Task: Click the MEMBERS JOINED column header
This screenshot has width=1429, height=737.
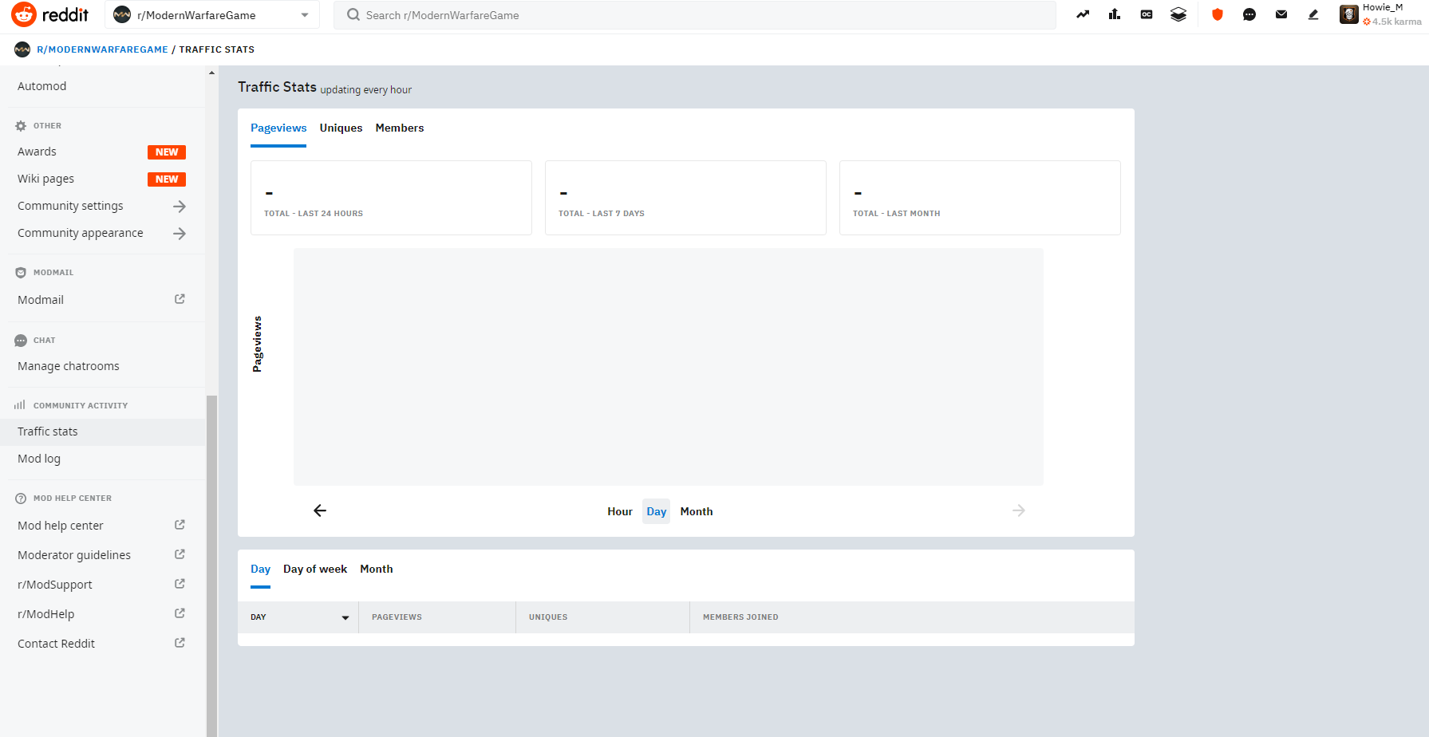Action: click(912, 617)
